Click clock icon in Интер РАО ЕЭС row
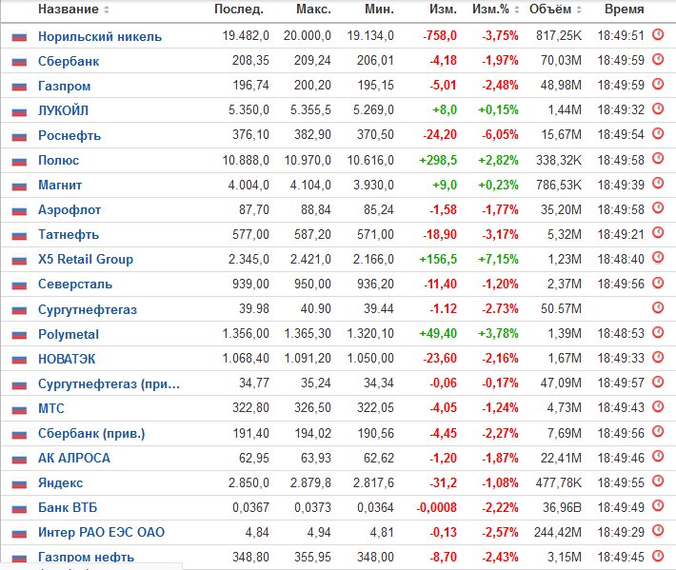The image size is (676, 570). [x=658, y=530]
